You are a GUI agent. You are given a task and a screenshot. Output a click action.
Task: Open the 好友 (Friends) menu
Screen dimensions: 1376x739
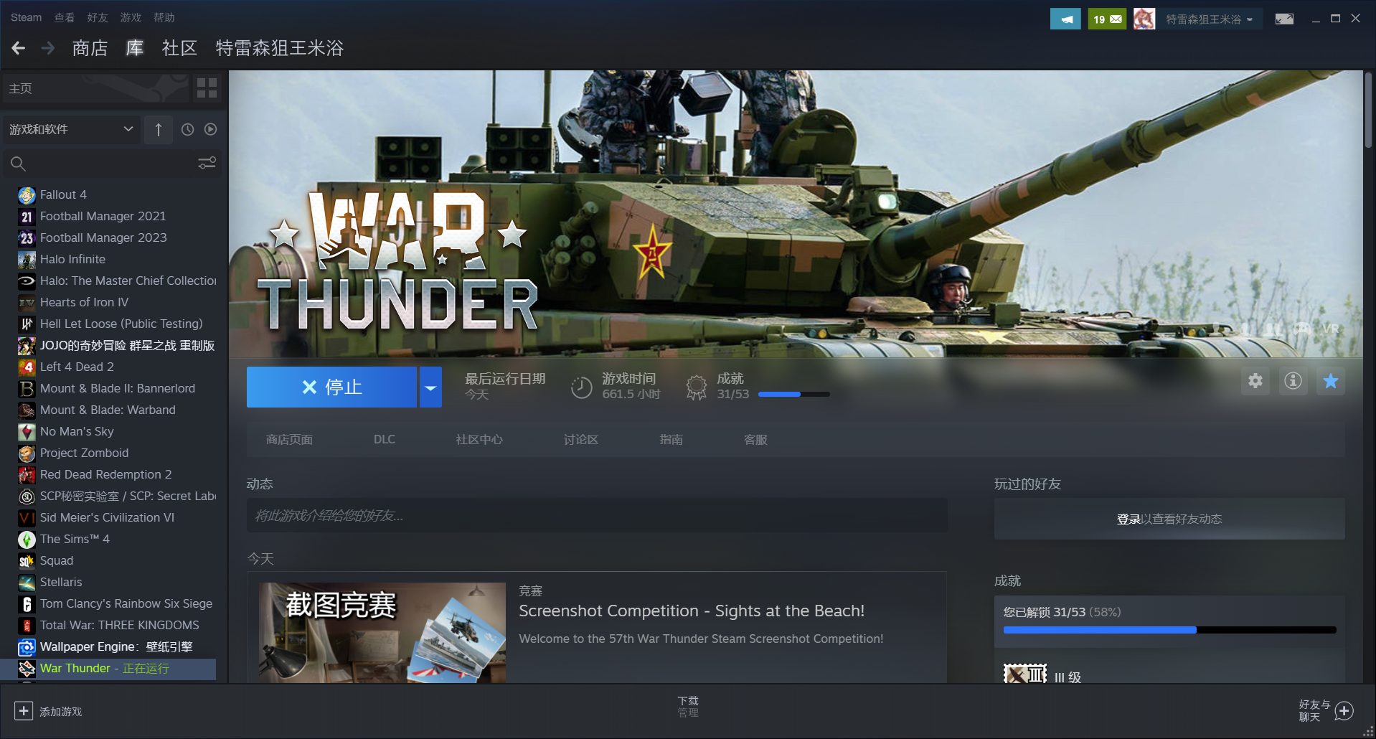98,17
